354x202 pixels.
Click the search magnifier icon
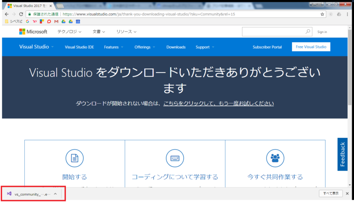click(x=308, y=31)
